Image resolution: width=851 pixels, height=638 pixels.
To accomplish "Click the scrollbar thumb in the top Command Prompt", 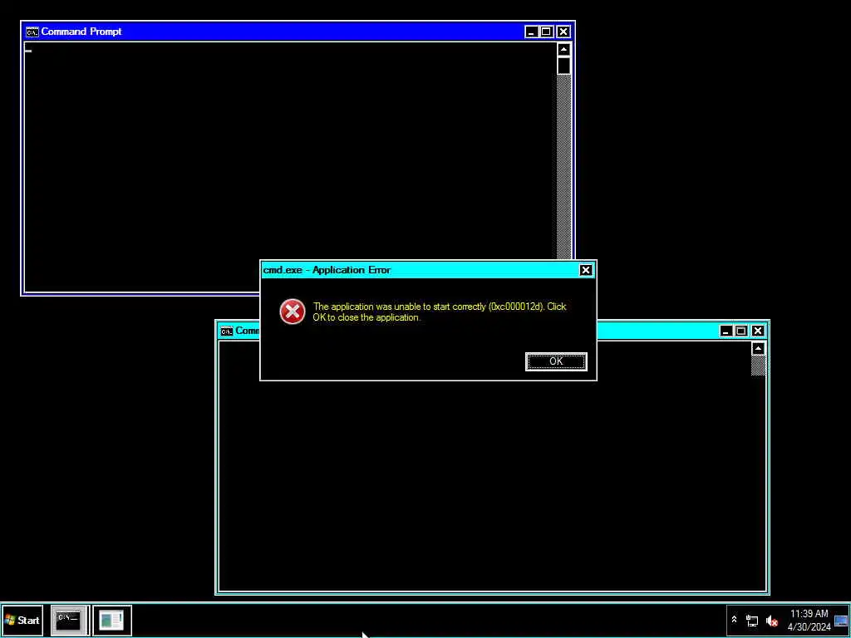I will (x=564, y=66).
